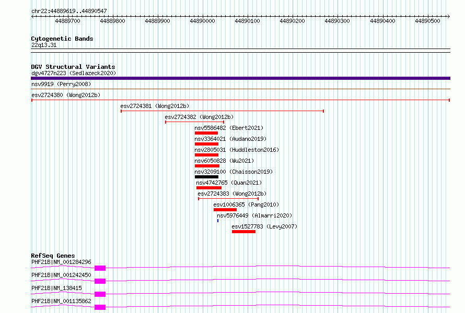Click the esv2724383 red span line
The width and height of the screenshot is (465, 313).
228,199
